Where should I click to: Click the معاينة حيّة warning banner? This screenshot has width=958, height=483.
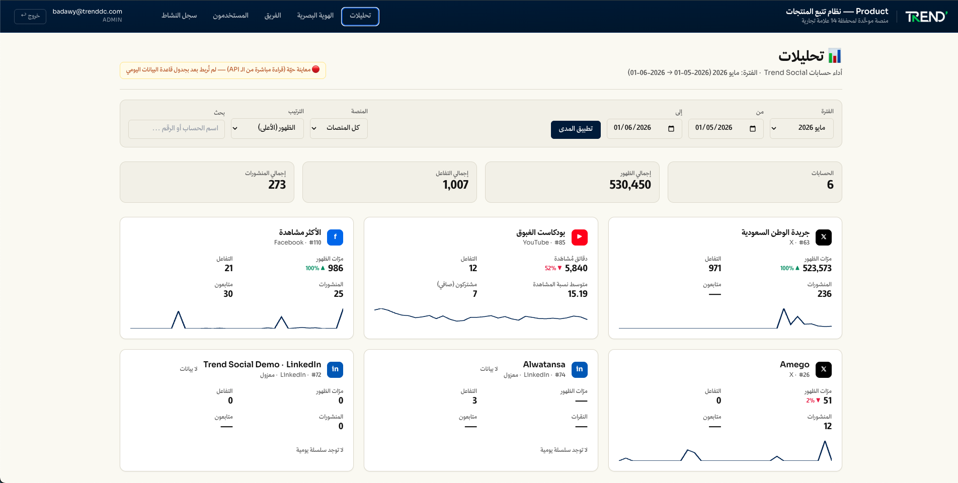[222, 70]
